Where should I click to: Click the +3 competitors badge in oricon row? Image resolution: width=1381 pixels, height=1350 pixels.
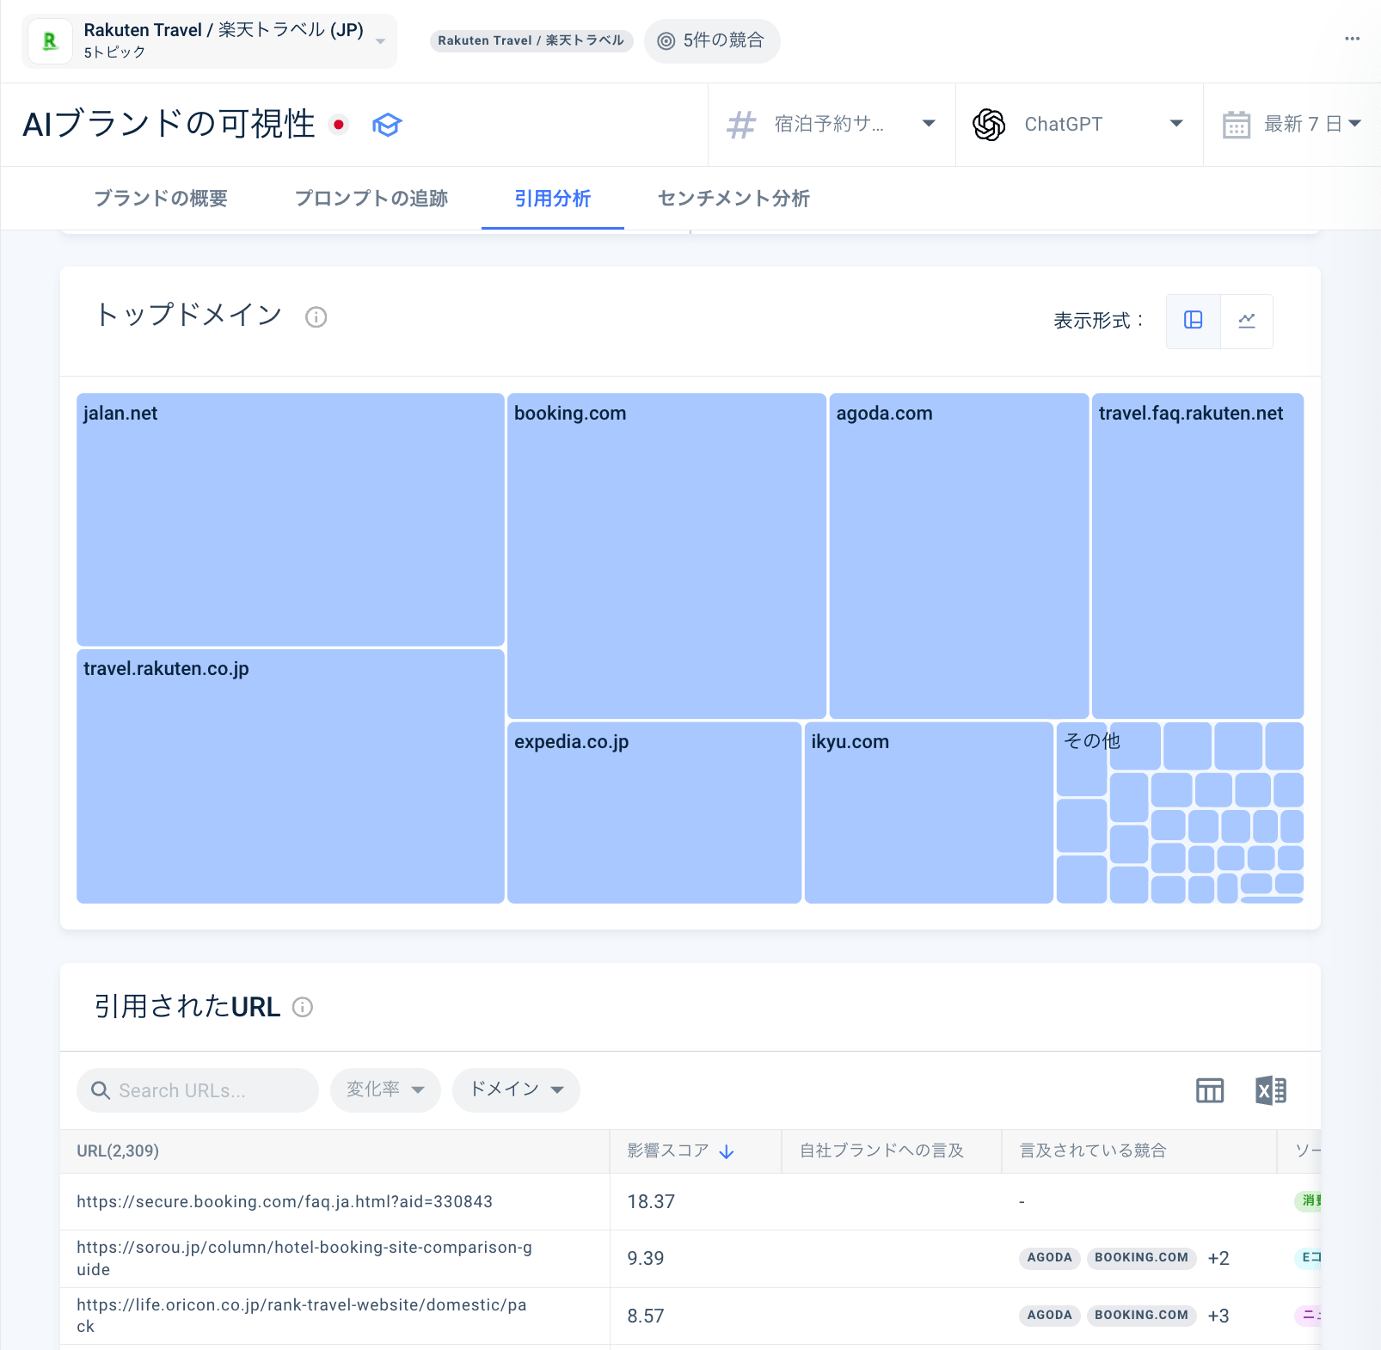pyautogui.click(x=1218, y=1316)
